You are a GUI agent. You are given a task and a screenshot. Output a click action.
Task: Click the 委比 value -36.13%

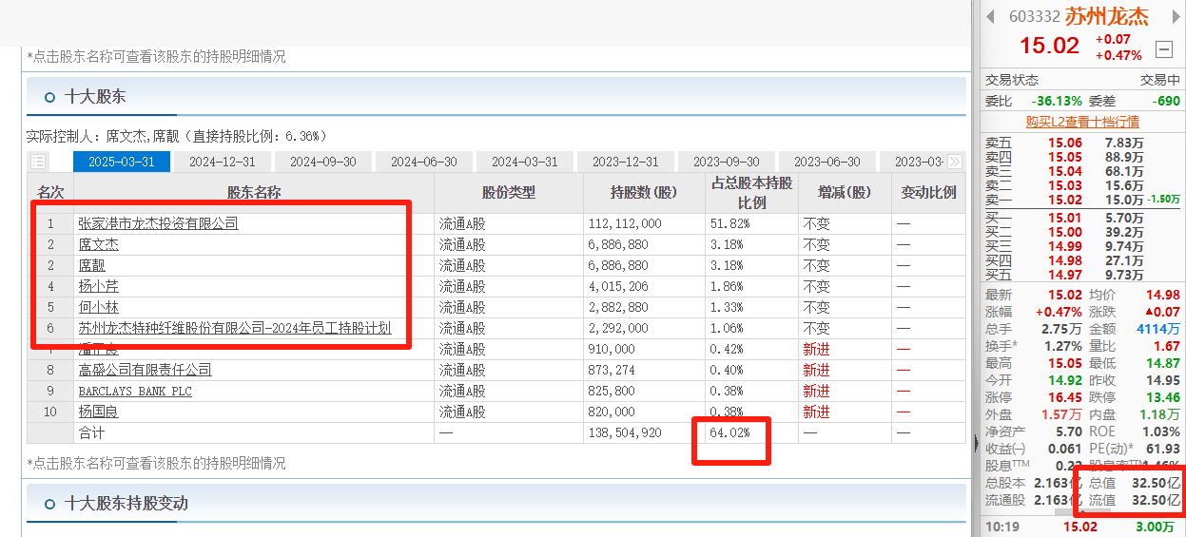(1057, 101)
